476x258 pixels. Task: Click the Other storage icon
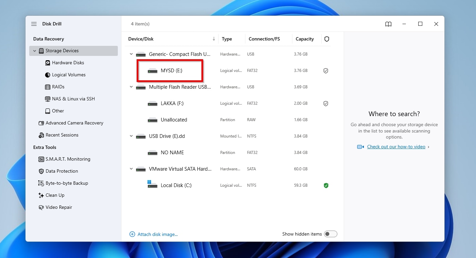(48, 111)
